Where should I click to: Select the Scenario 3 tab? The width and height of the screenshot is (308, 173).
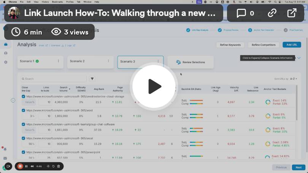[140, 62]
